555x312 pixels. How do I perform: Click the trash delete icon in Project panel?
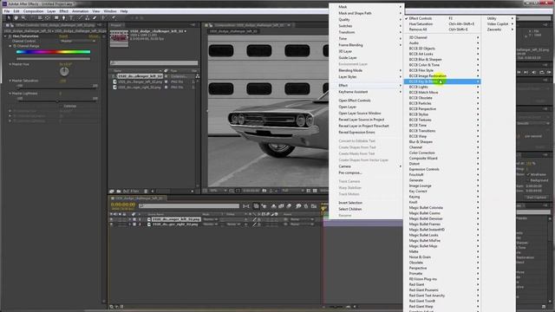click(x=146, y=192)
